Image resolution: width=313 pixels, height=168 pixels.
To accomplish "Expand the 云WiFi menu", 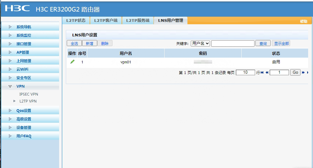I will [x=30, y=69].
